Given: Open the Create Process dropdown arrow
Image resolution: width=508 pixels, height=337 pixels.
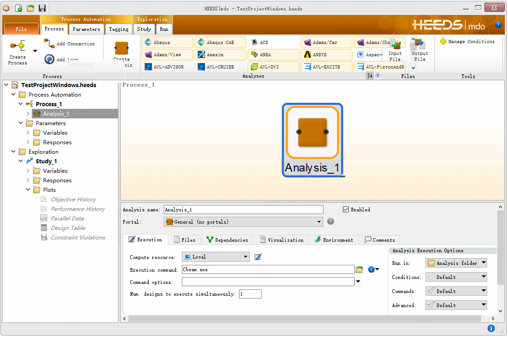Looking at the screenshot, I should (35, 51).
